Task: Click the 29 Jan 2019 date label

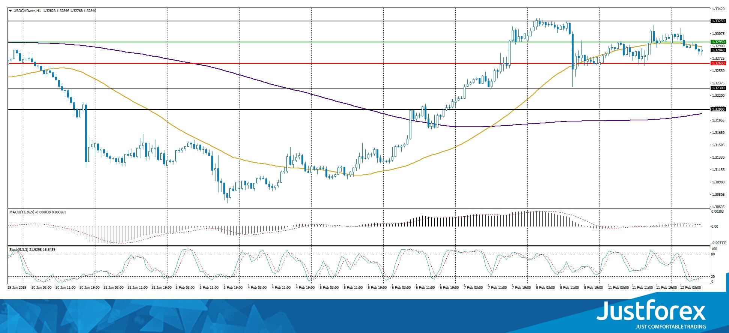Action: tap(17, 288)
